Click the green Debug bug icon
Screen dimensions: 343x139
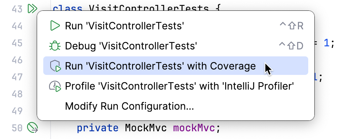click(54, 46)
